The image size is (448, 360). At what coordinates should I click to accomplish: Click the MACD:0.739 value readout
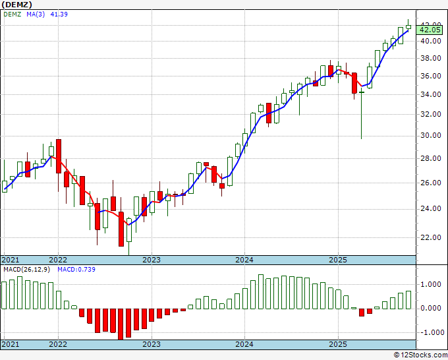(76, 270)
